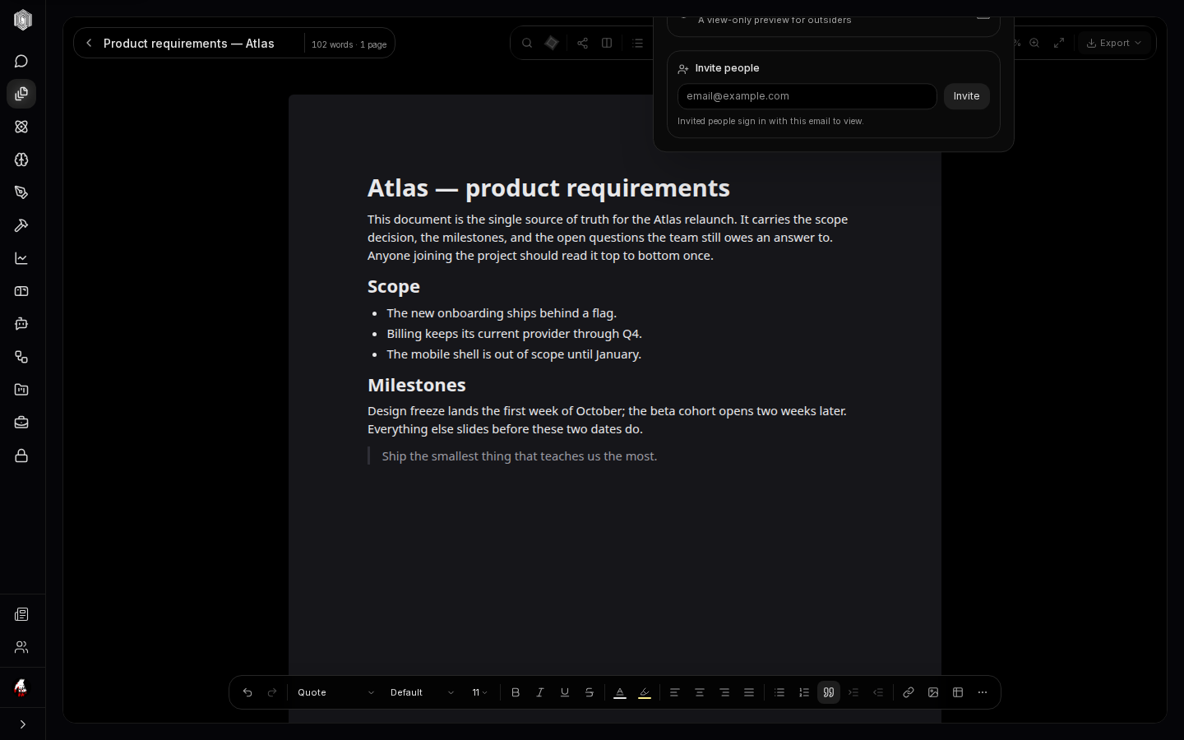Click the share icon in top toolbar
The width and height of the screenshot is (1184, 740).
[x=582, y=43]
